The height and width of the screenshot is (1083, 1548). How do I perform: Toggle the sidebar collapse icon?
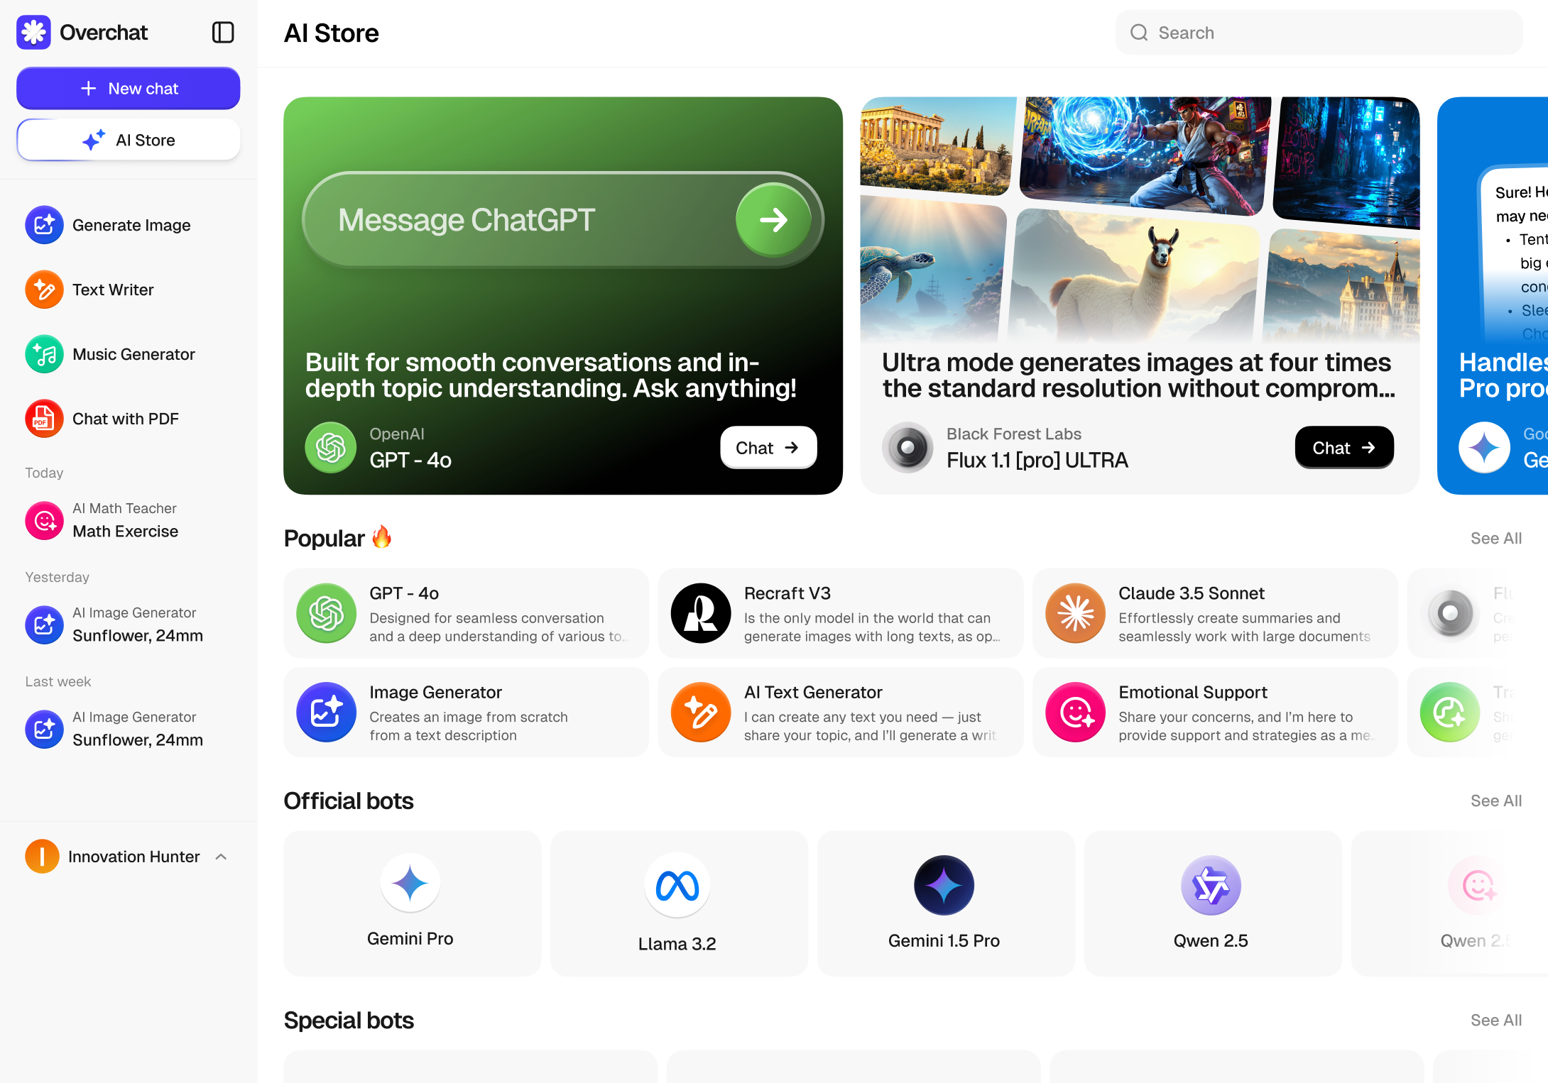point(223,33)
